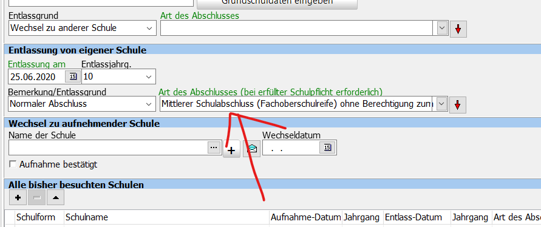Click the Jahrgang header after Aufnahme-Datum
Viewport: 541px width, 227px height.
click(x=362, y=217)
